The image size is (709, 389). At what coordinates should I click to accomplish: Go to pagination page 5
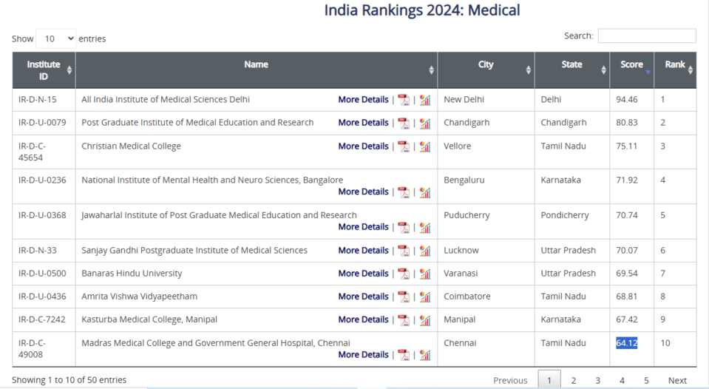pyautogui.click(x=646, y=380)
